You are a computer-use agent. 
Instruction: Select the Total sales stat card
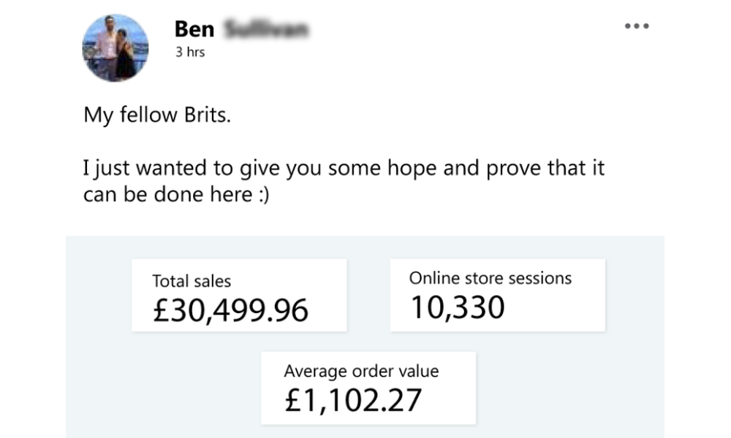[239, 294]
